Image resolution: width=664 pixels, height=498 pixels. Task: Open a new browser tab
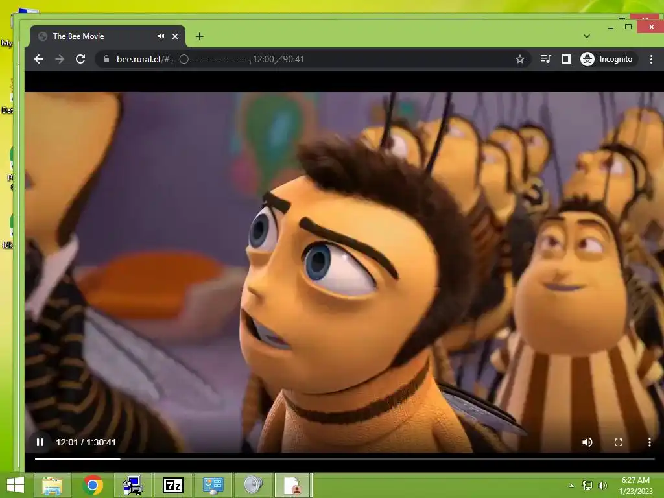click(200, 36)
